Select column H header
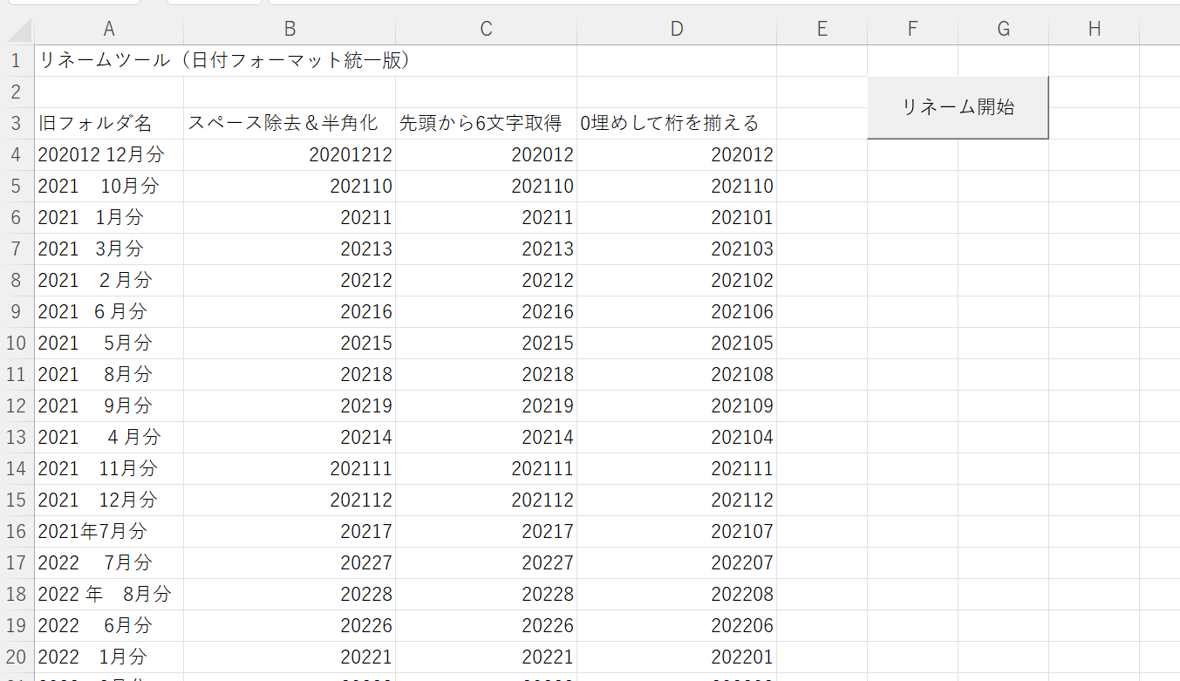 click(x=1094, y=29)
